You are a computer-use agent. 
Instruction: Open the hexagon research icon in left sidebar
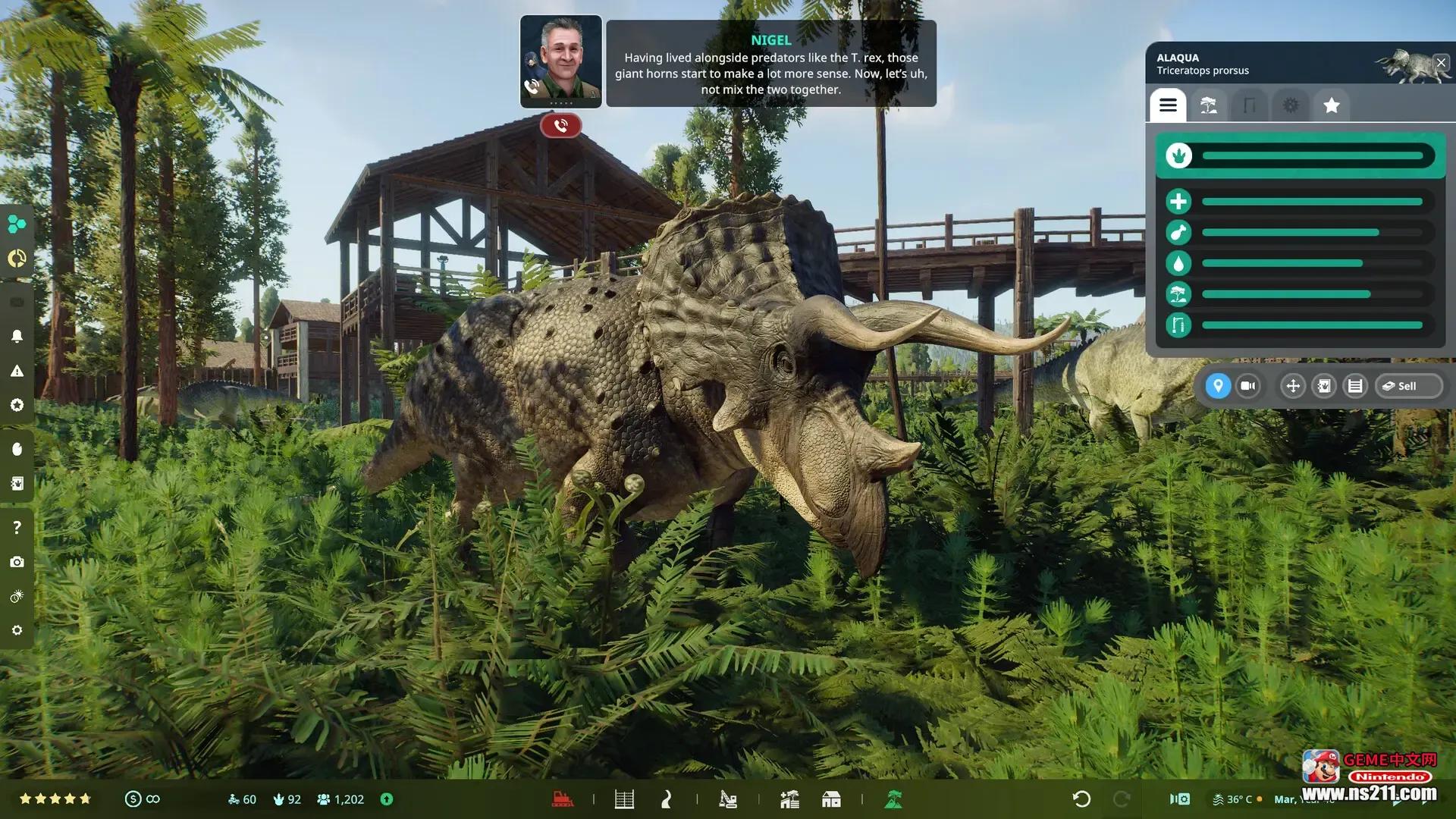pyautogui.click(x=17, y=224)
